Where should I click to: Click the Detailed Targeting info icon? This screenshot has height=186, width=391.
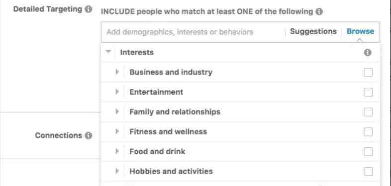tap(88, 9)
